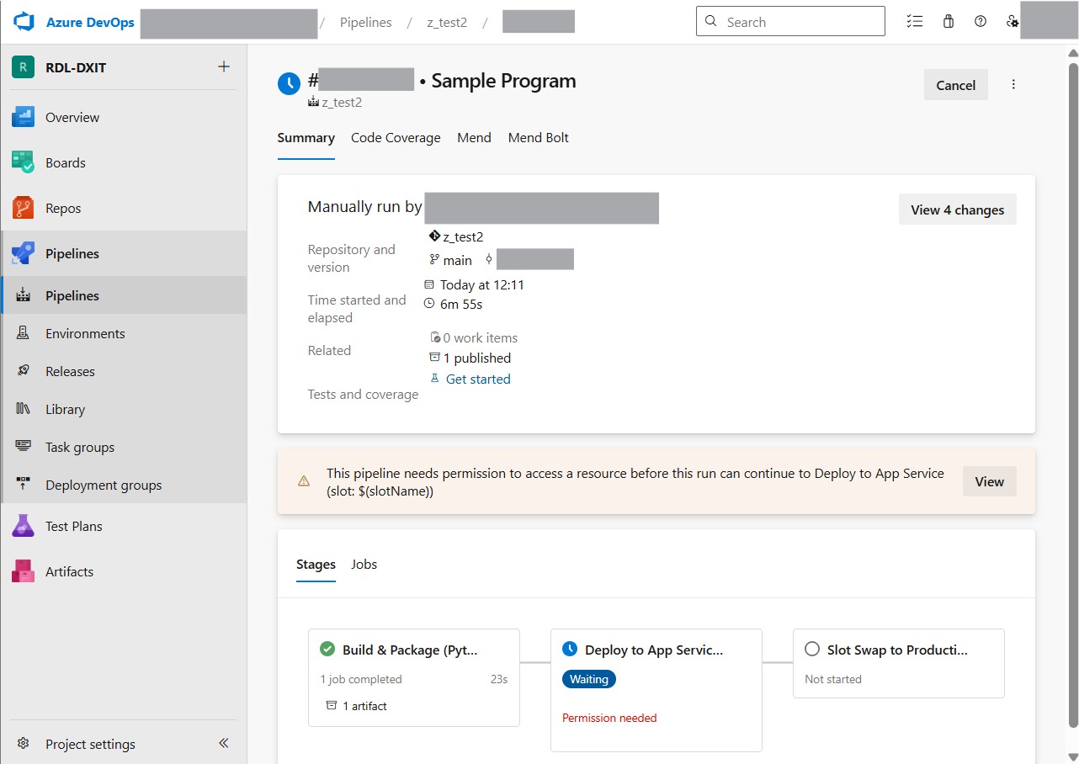Click the Pipelines rocket hub icon

(23, 254)
